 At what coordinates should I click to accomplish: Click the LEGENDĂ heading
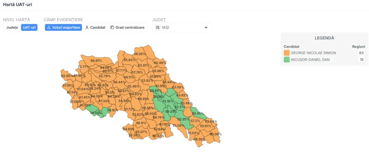(x=324, y=38)
